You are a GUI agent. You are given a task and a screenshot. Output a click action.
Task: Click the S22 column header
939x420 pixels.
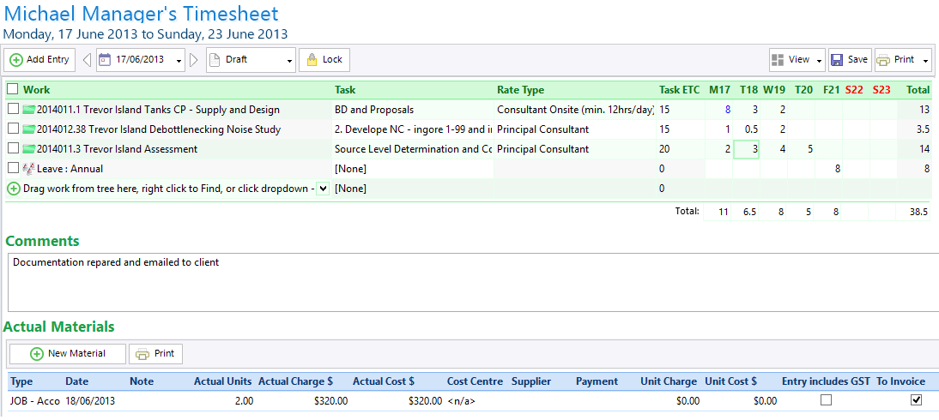855,90
